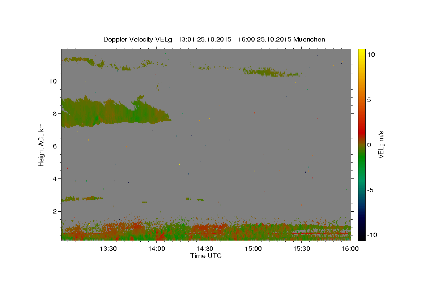Click the 'VELg m/s' colorbar label

click(381, 144)
